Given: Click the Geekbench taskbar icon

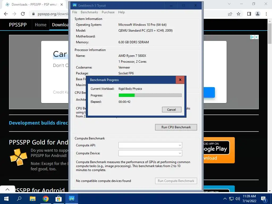Looking at the screenshot, I should 71,199.
